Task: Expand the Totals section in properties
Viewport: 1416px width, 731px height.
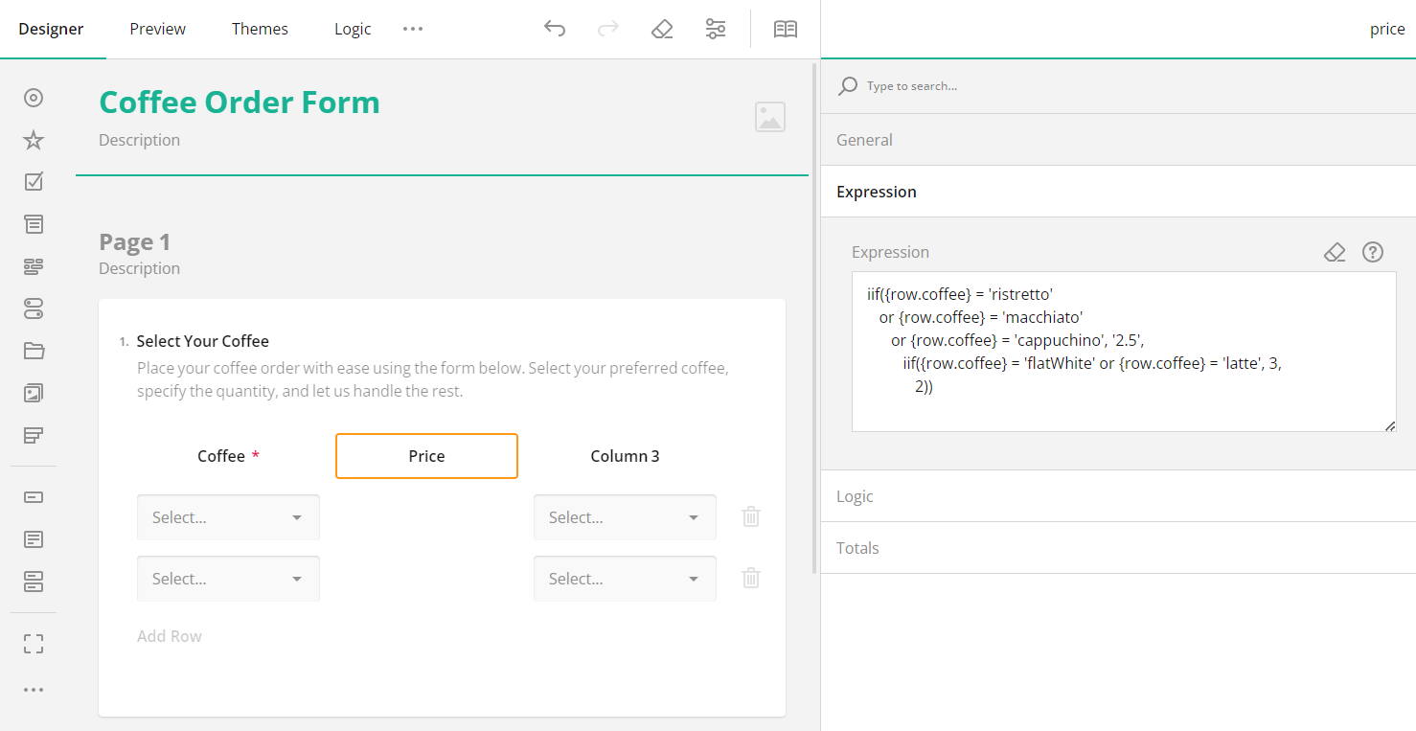Action: pyautogui.click(x=856, y=547)
